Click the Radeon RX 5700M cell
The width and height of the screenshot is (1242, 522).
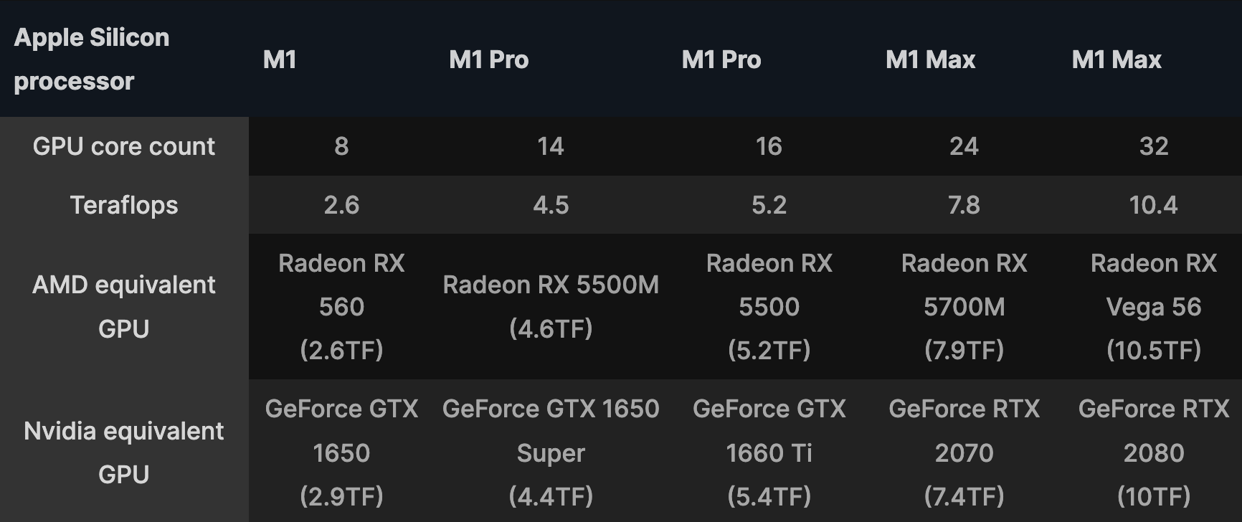point(964,307)
